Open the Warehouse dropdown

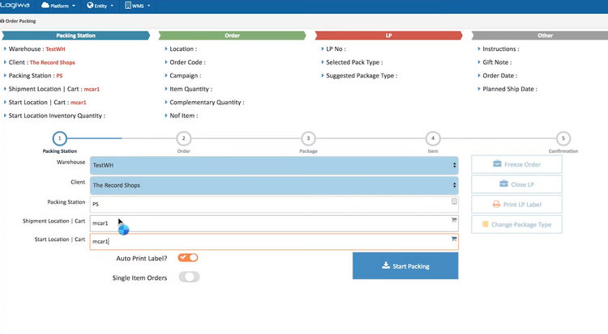[x=274, y=165]
